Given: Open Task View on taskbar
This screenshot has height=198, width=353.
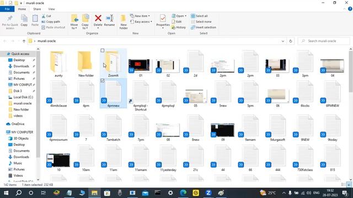Looking at the screenshot, I should [x=43, y=193].
